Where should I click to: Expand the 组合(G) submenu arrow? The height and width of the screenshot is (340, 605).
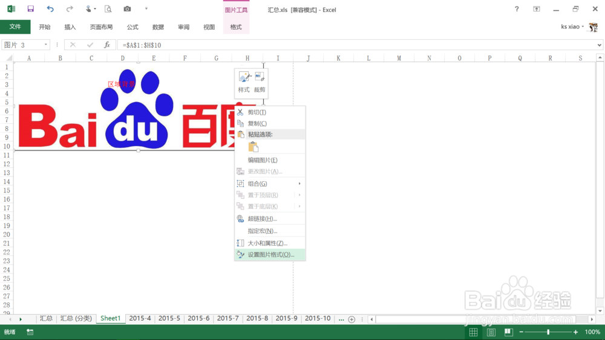click(x=299, y=184)
